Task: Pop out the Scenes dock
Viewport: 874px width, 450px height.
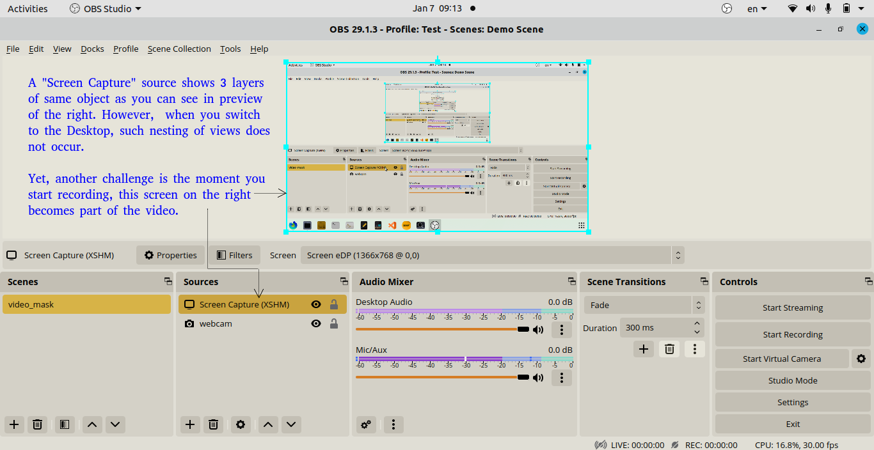Action: pos(168,281)
